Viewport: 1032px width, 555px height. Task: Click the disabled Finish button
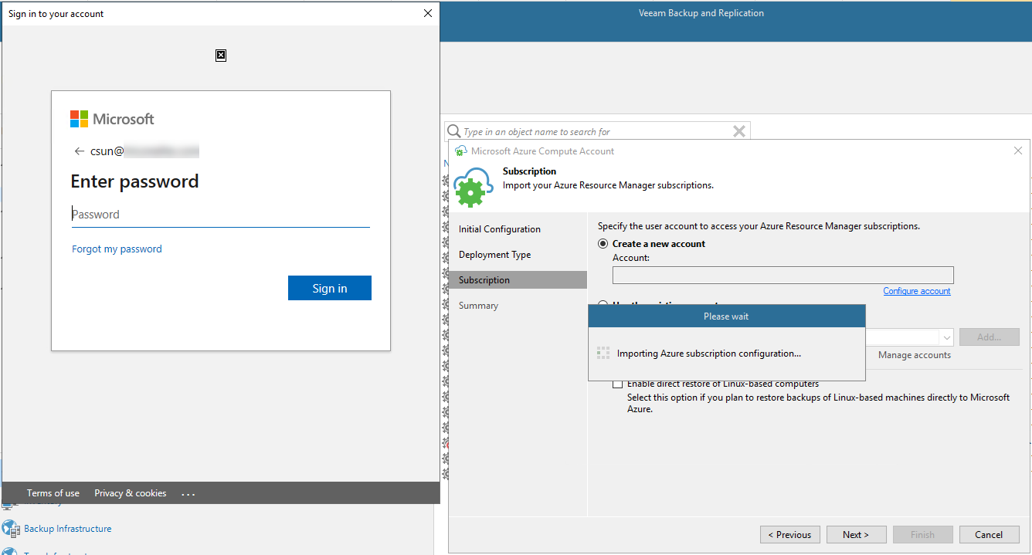[922, 534]
